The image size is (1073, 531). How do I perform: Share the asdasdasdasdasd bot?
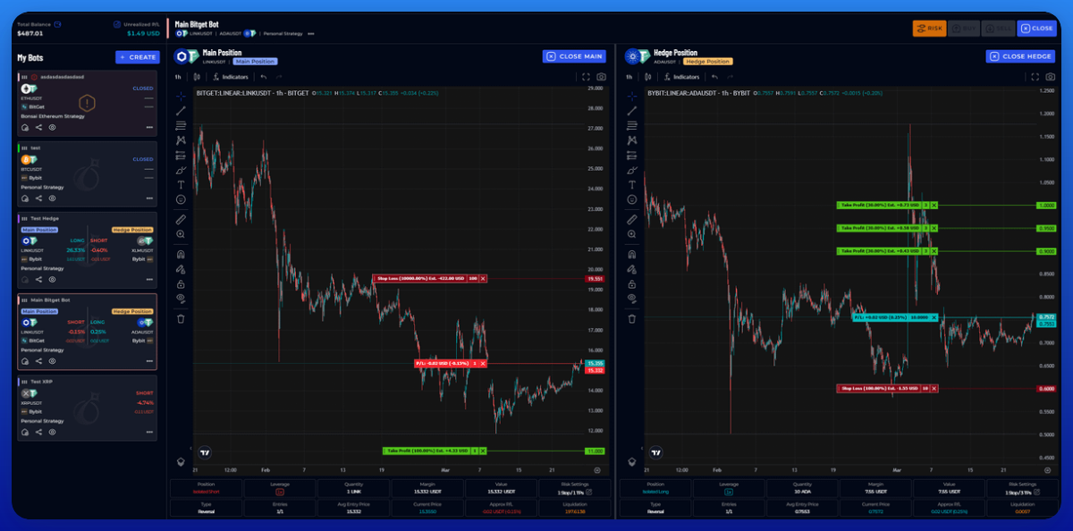(x=38, y=128)
